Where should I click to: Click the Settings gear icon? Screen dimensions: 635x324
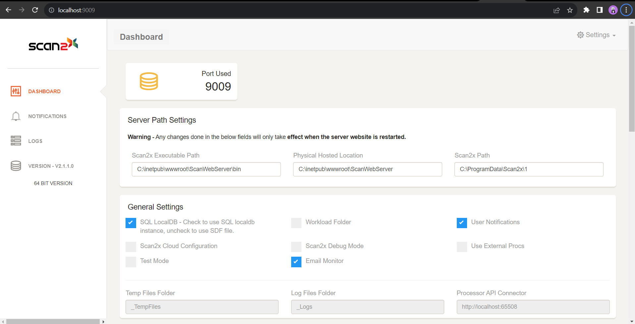tap(580, 35)
